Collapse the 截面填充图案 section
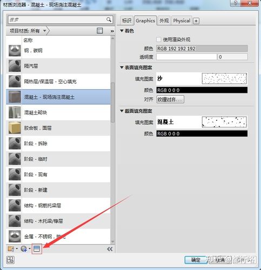The height and width of the screenshot is (270, 261). 122,111
